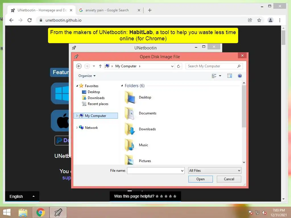Click the webpage vertical scrollbar in Chrome

click(283, 37)
